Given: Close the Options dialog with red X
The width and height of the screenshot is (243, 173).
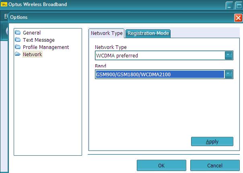Looking at the screenshot, I should 238,18.
